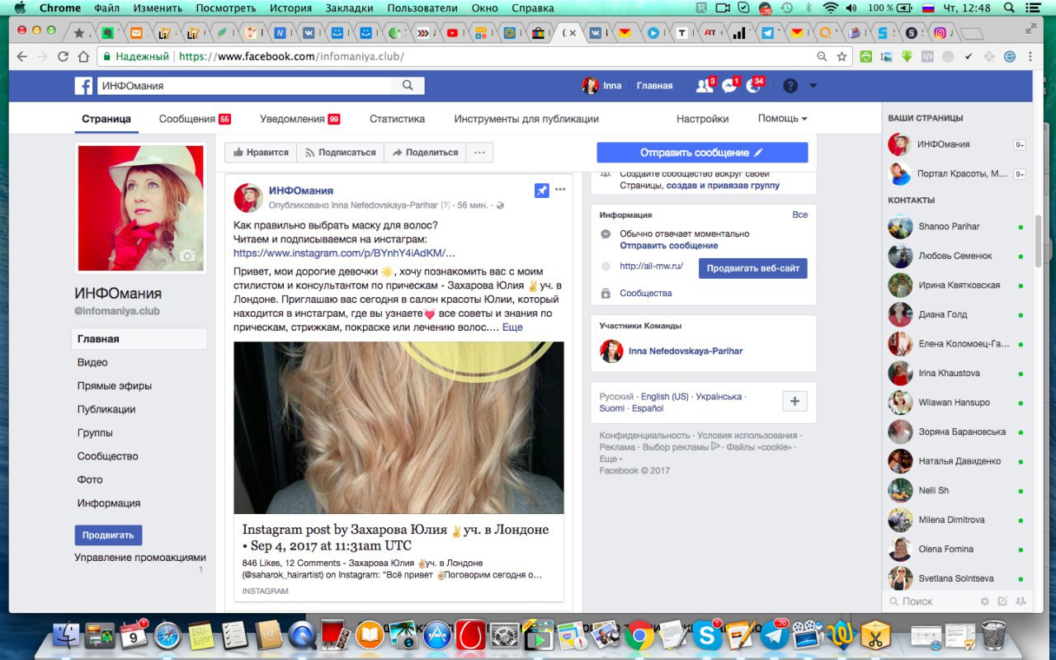Image resolution: width=1056 pixels, height=660 pixels.
Task: Click Отправить сообщение blue button
Action: point(702,153)
